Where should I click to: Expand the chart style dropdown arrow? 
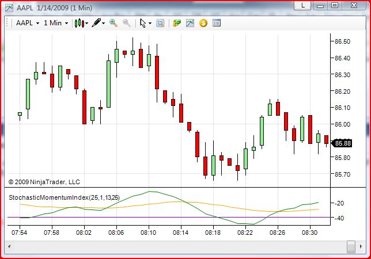tap(86, 23)
